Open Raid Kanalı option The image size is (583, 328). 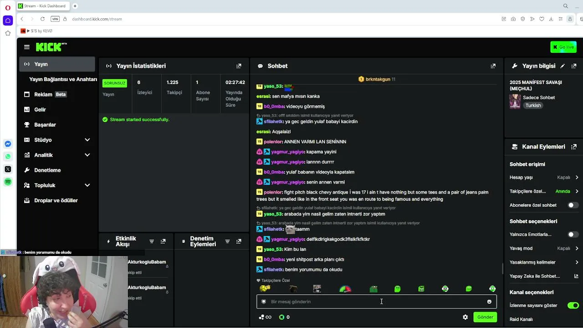point(521,319)
